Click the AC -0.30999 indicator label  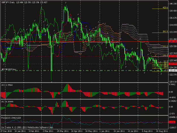pyautogui.click(x=7, y=102)
